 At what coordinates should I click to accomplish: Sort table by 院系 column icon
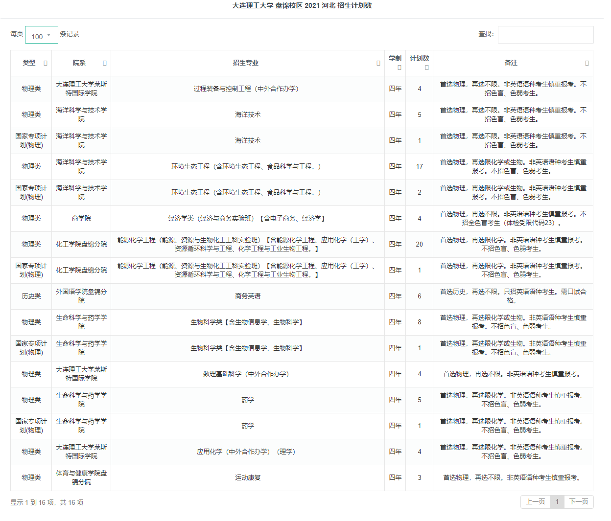(x=105, y=63)
